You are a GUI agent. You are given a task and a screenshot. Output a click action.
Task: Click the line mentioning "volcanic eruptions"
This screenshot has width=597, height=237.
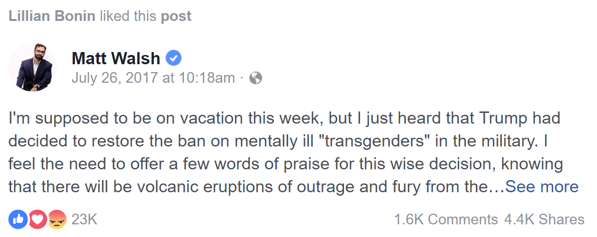pos(257,187)
